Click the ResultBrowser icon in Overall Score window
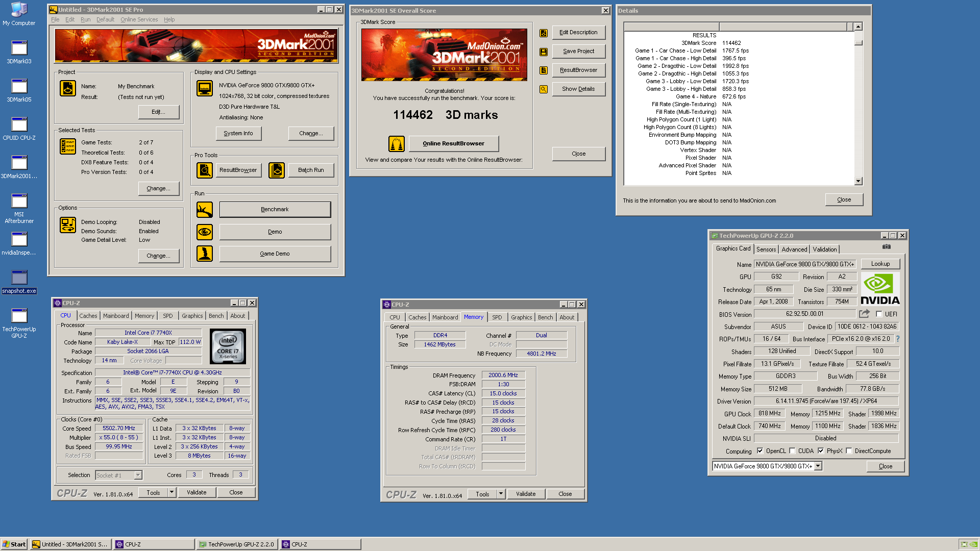This screenshot has width=980, height=551. click(x=544, y=70)
